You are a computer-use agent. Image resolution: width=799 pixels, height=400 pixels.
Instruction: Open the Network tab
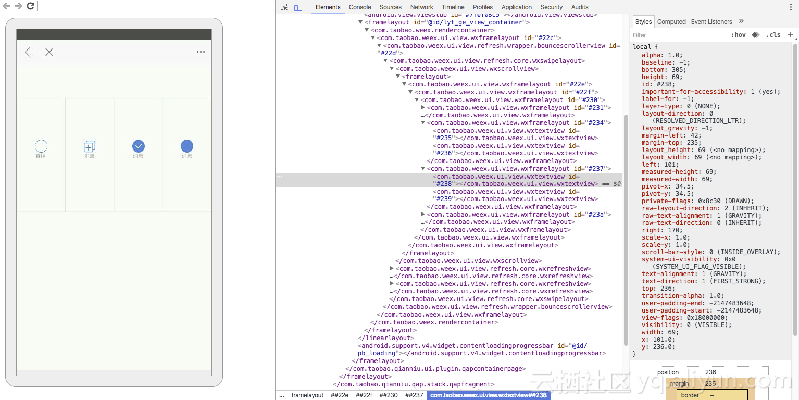point(422,7)
